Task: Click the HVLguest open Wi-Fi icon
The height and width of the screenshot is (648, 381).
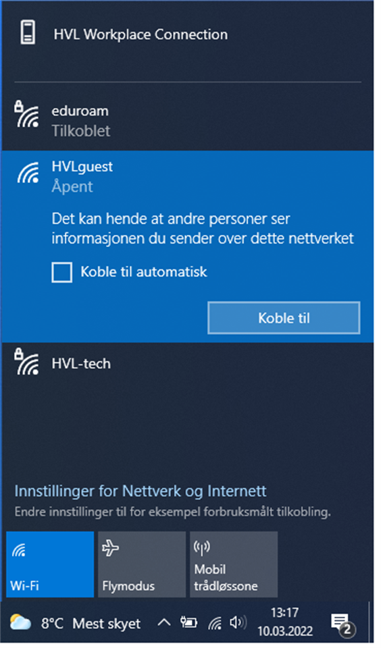Action: (28, 173)
